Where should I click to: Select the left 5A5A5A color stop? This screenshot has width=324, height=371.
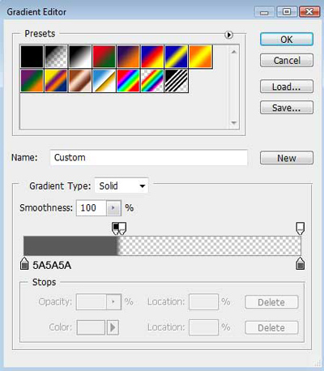pyautogui.click(x=24, y=263)
